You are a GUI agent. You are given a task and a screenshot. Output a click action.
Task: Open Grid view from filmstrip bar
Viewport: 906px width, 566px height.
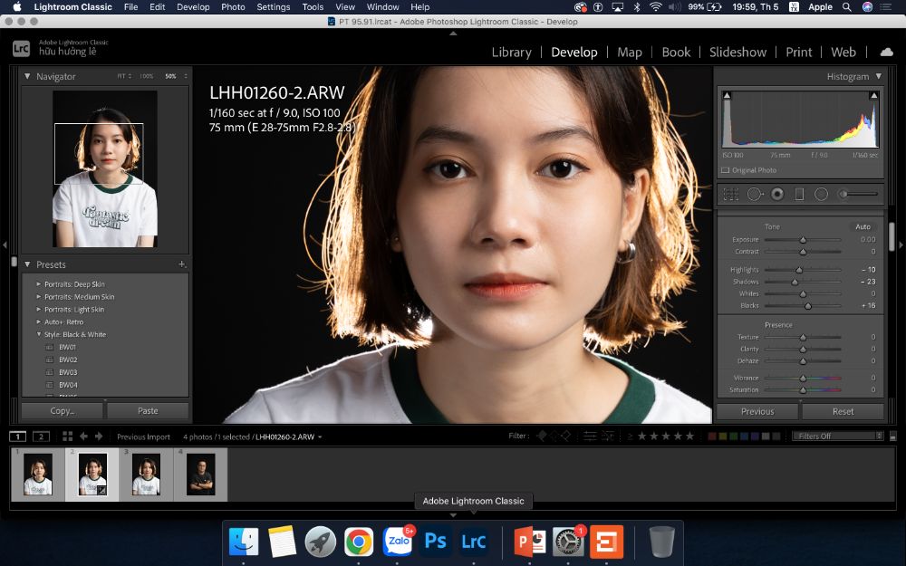coord(68,436)
